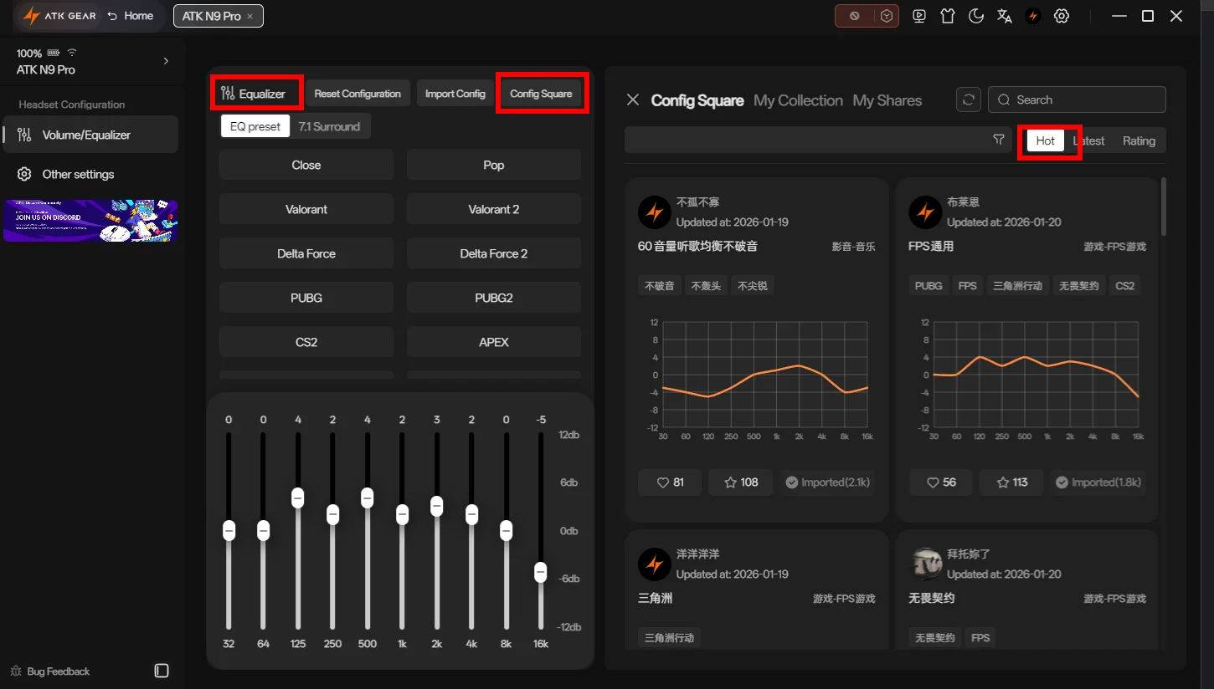The height and width of the screenshot is (689, 1214).
Task: Open the language translation icon
Action: pos(1005,16)
